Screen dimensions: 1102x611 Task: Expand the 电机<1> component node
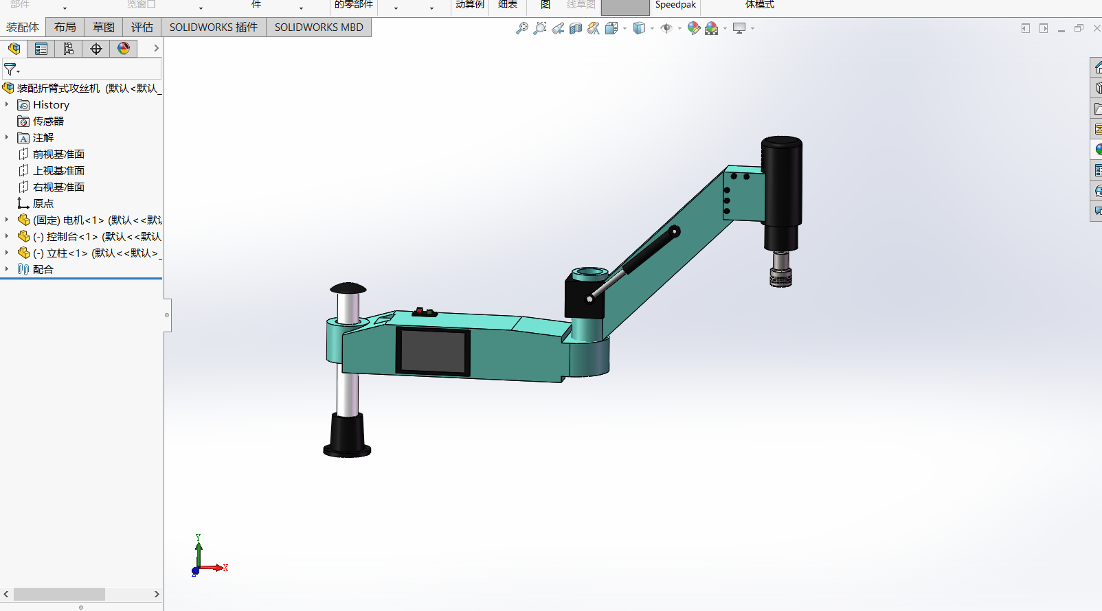[7, 220]
